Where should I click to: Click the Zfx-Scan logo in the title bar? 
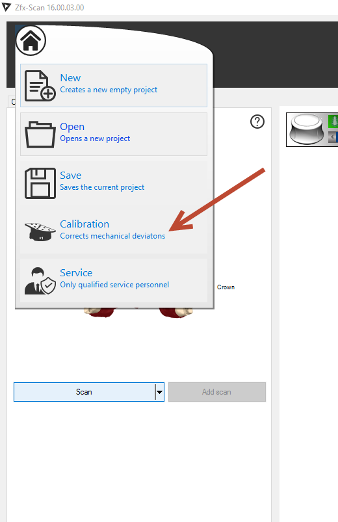pos(6,7)
